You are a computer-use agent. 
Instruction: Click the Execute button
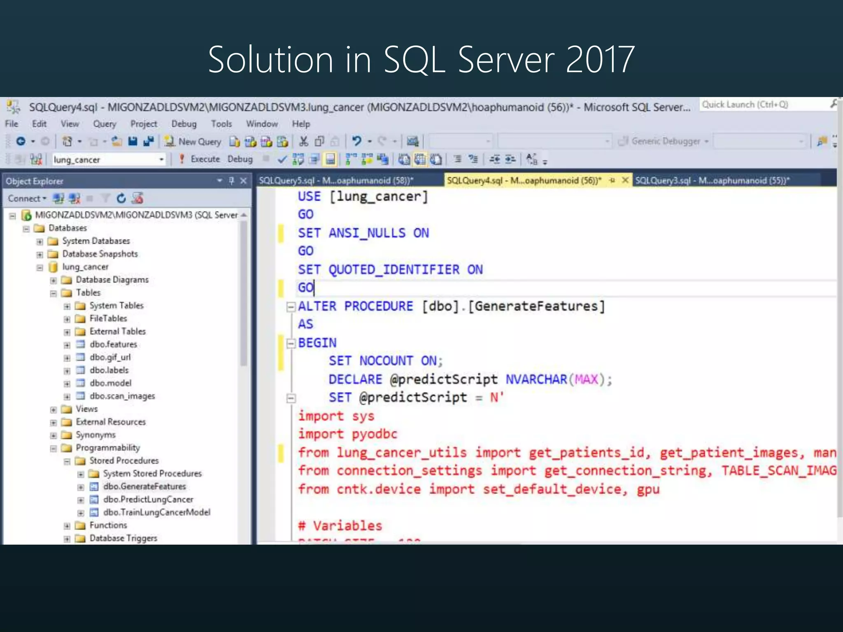click(200, 159)
